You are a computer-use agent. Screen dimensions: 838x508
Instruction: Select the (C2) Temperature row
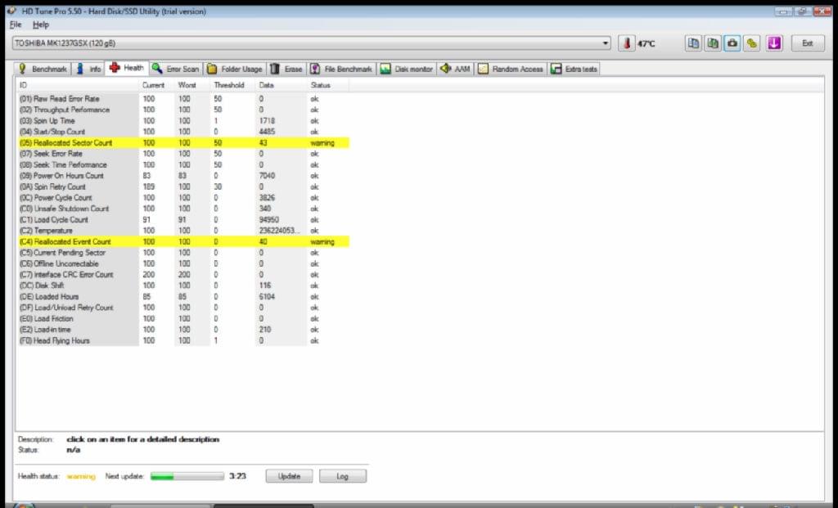(183, 231)
